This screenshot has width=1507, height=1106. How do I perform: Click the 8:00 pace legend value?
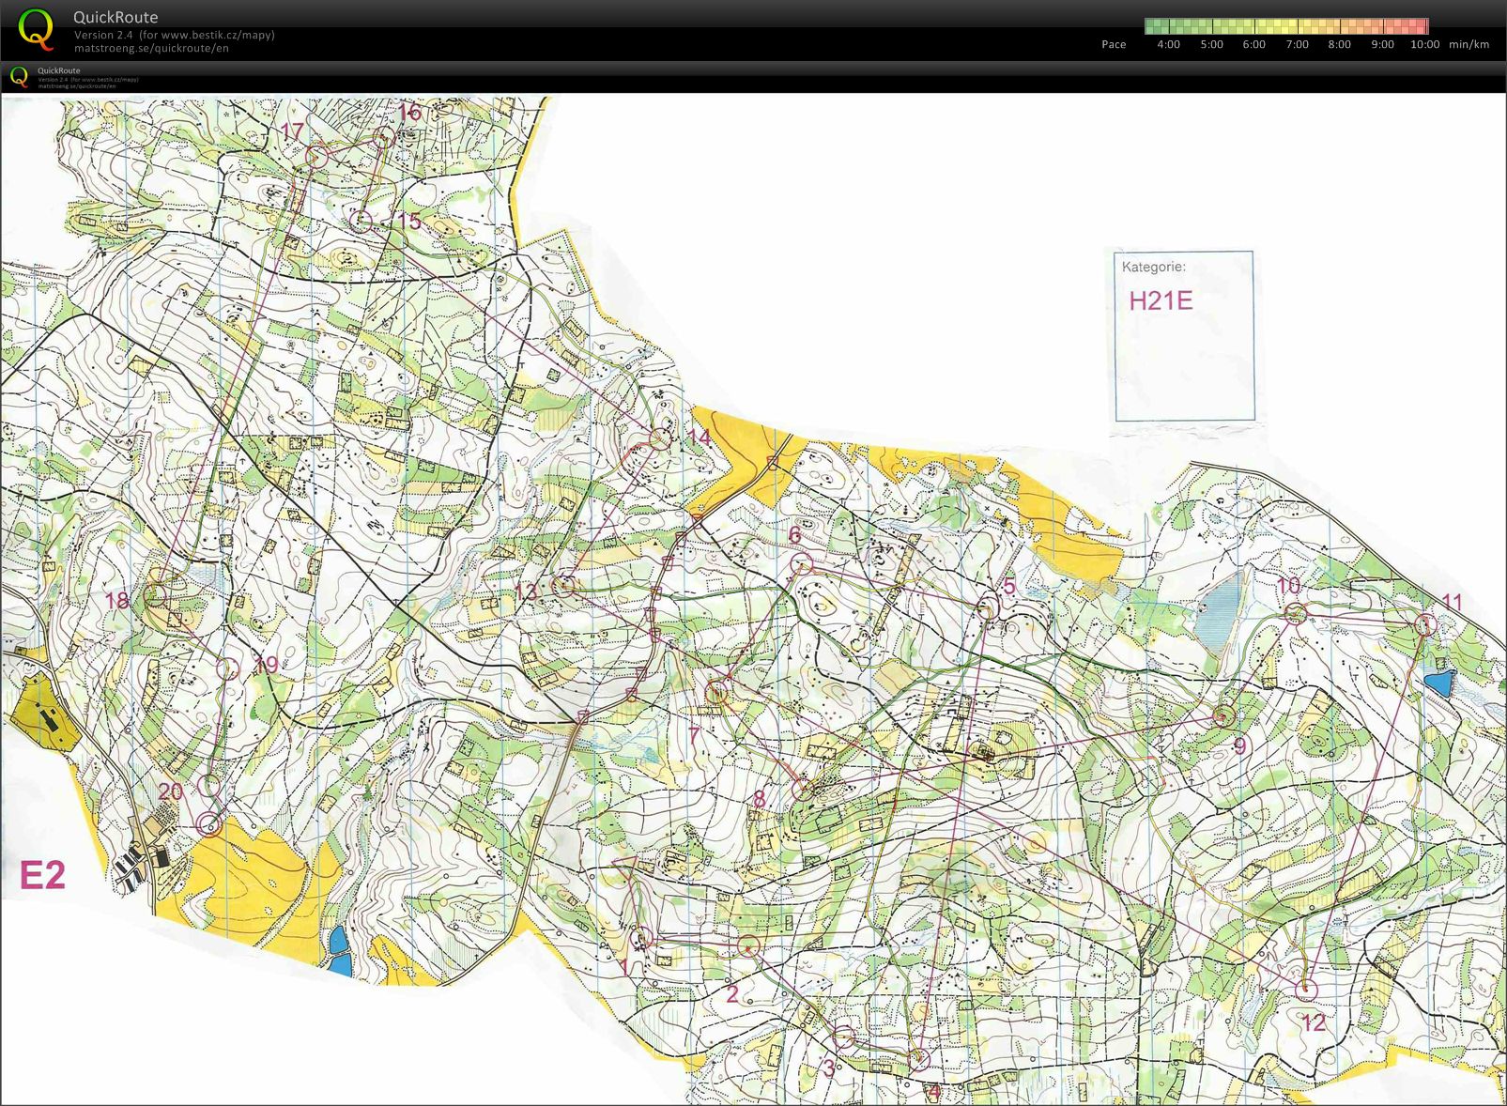click(x=1339, y=44)
